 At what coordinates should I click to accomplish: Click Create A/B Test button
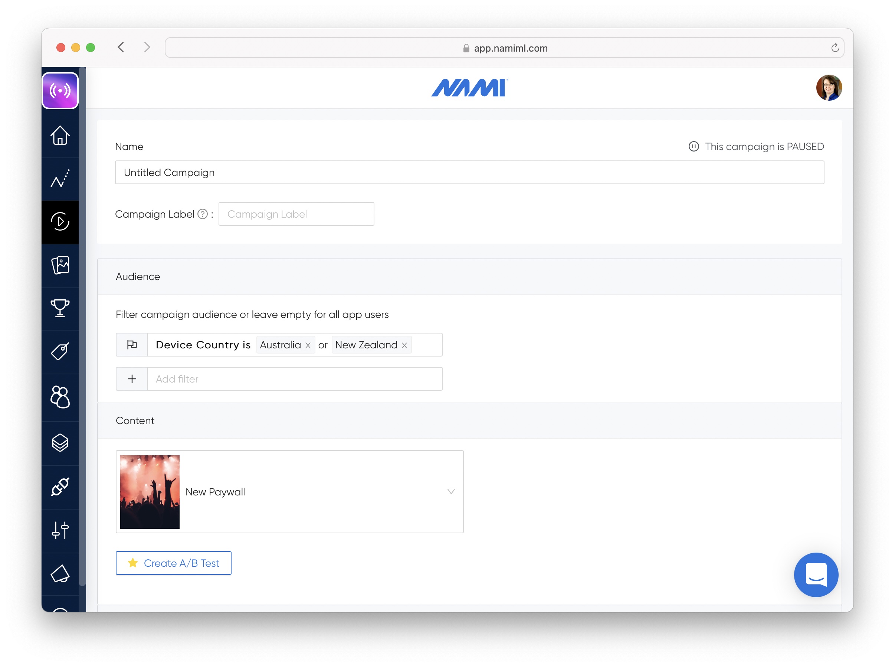click(x=173, y=563)
